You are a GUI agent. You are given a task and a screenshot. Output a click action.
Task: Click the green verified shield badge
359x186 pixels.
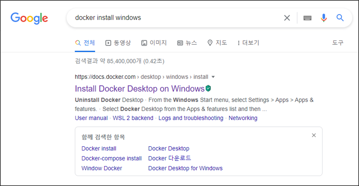tap(208, 89)
